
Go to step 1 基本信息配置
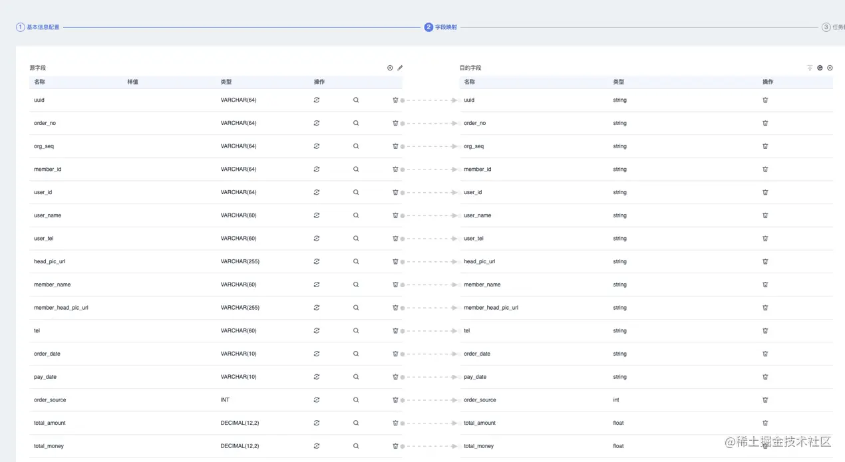pyautogui.click(x=38, y=27)
